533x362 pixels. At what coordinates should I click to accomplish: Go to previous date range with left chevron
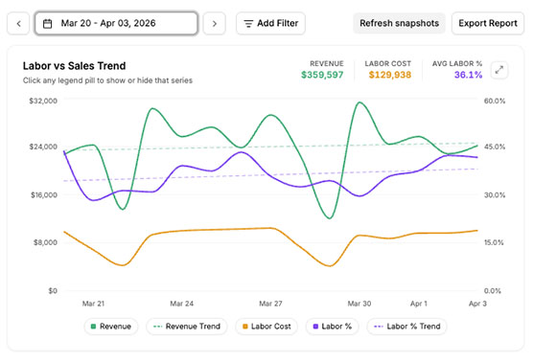[18, 23]
